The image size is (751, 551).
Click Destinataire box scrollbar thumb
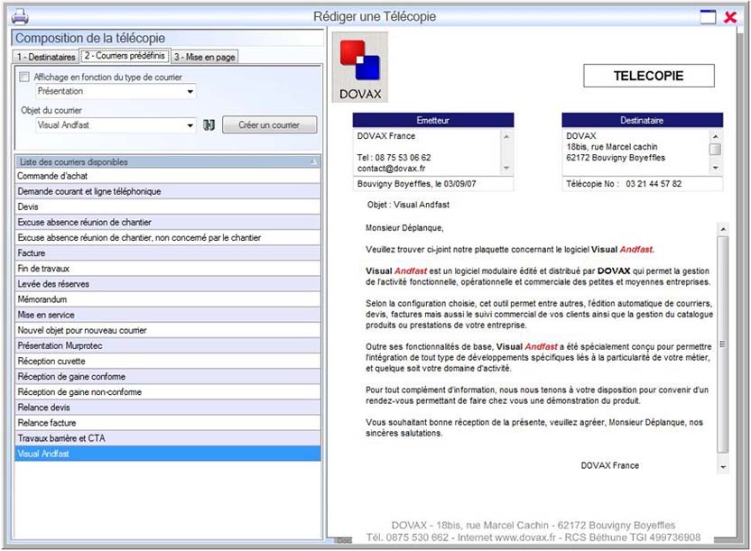pyautogui.click(x=715, y=149)
